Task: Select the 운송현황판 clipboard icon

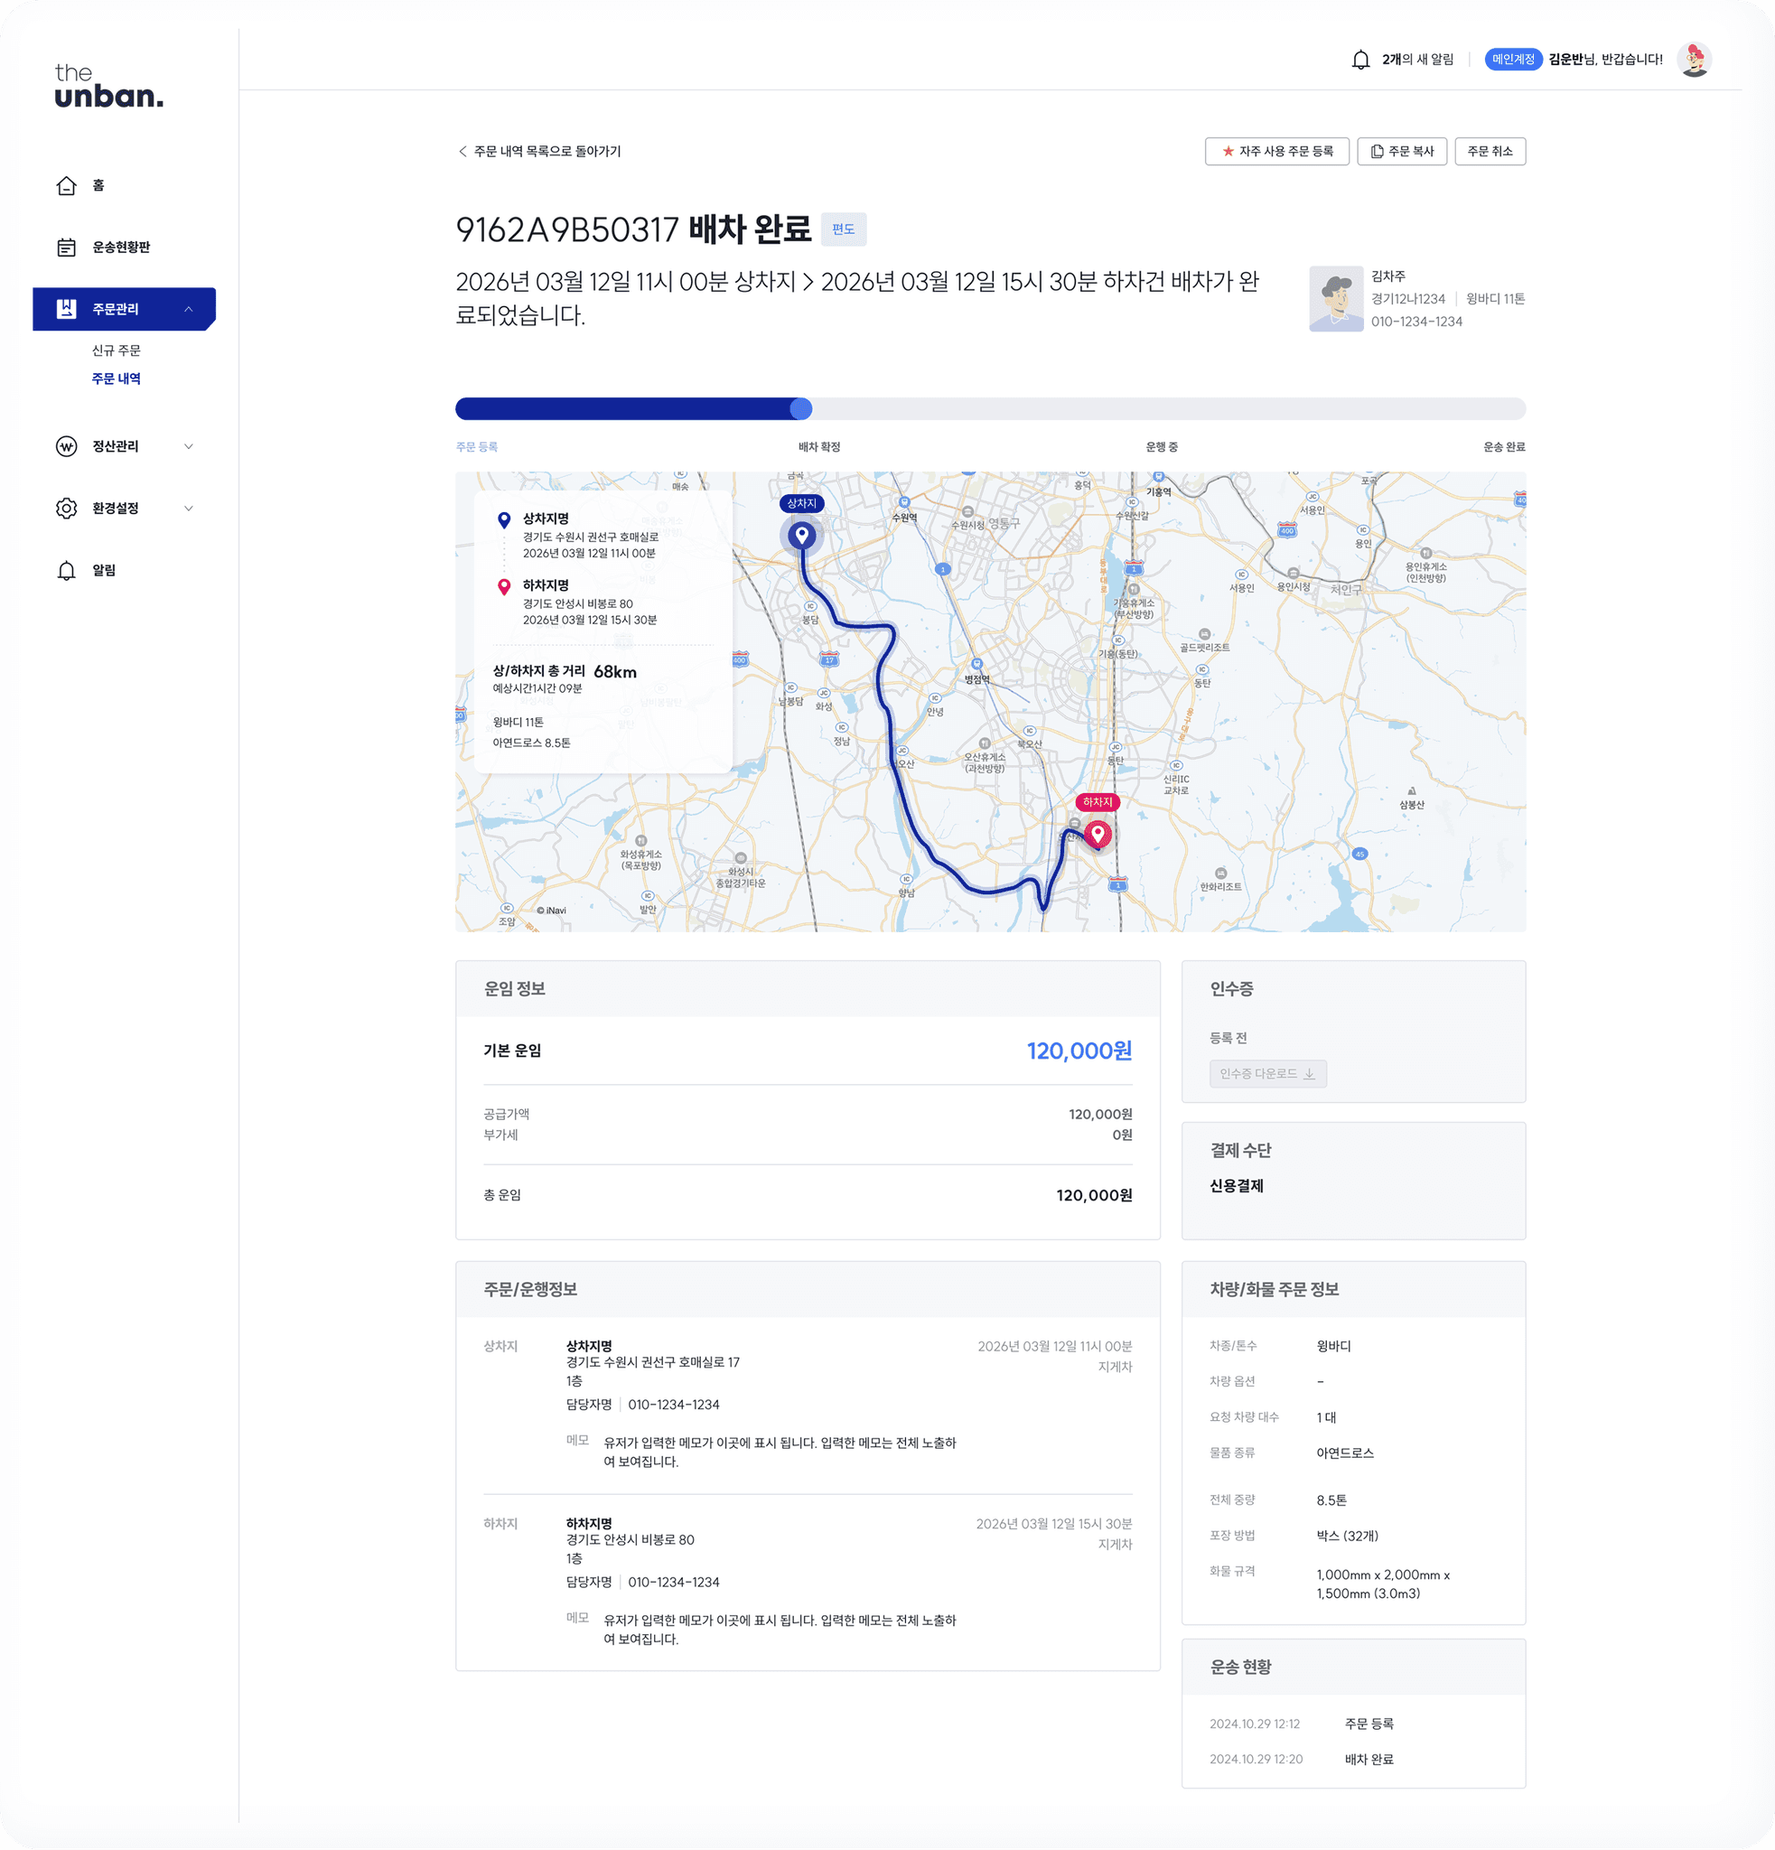Action: click(x=66, y=247)
